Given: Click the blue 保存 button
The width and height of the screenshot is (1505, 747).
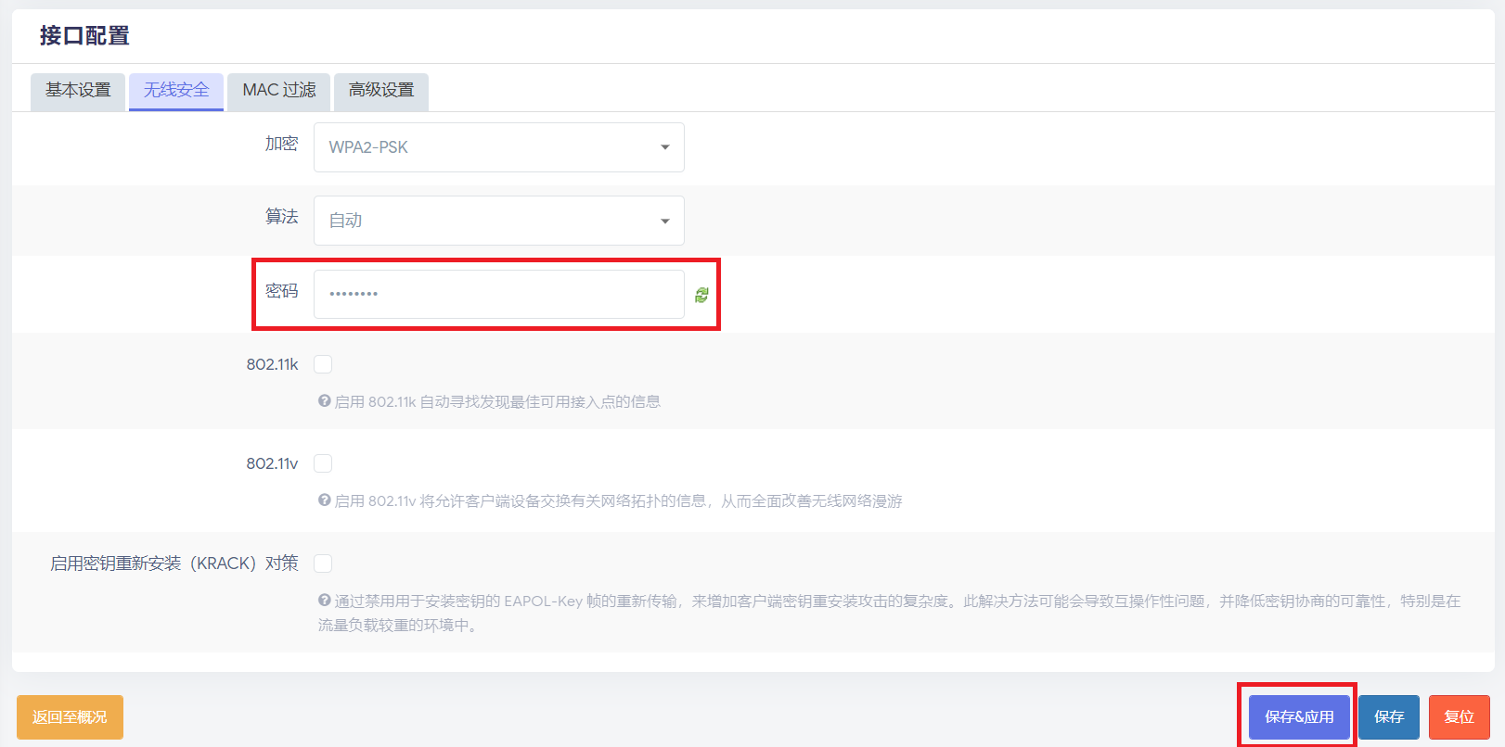Looking at the screenshot, I should click(1388, 716).
